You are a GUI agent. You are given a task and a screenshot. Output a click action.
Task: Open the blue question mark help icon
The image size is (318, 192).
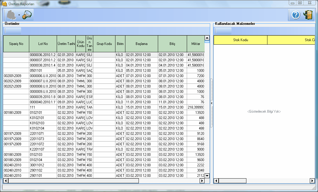point(296,15)
